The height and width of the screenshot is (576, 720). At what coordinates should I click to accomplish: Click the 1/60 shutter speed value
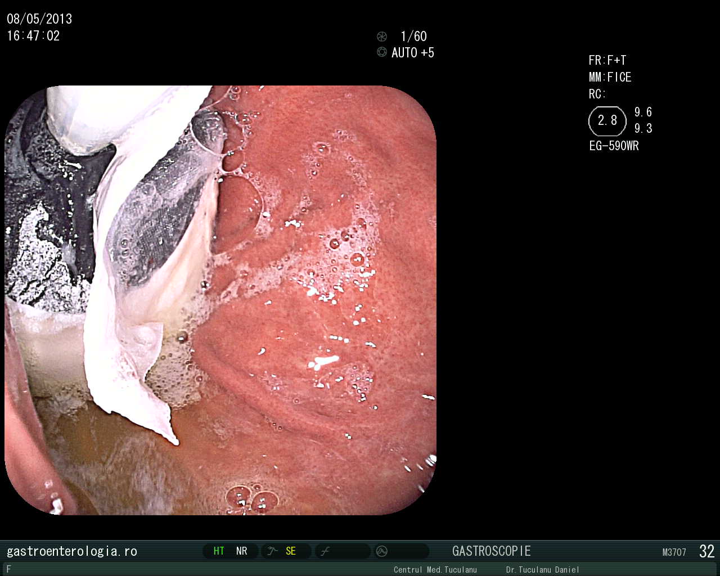click(x=413, y=37)
